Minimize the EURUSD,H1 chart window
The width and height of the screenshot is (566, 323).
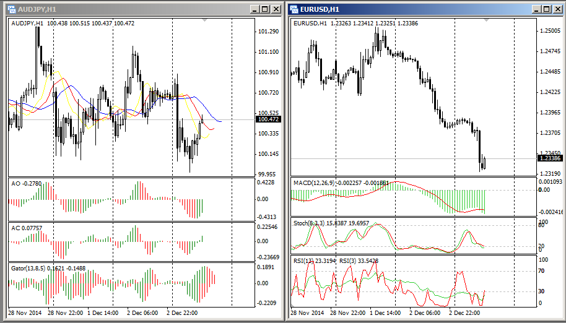tap(537, 9)
